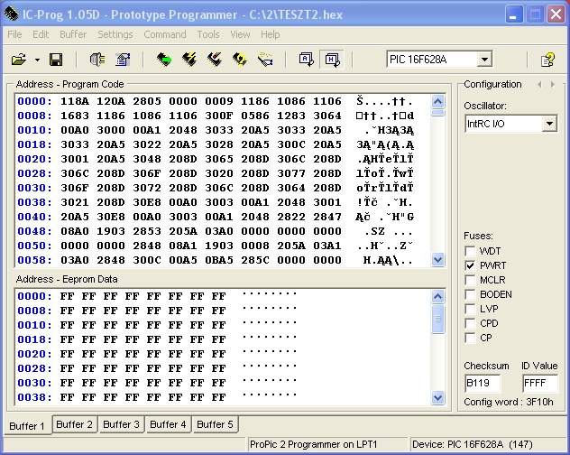Minimize the IC-Prog window
Screen dimensions: 570x455
pyautogui.click(x=514, y=14)
